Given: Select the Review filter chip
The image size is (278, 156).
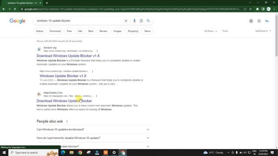Looking at the screenshot, I should click(103, 31).
